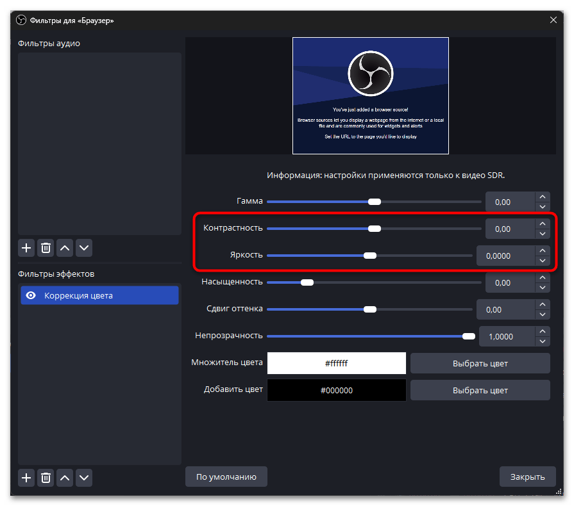
Task: Click Выбрать цвет for Множитель цвета
Action: tap(480, 363)
